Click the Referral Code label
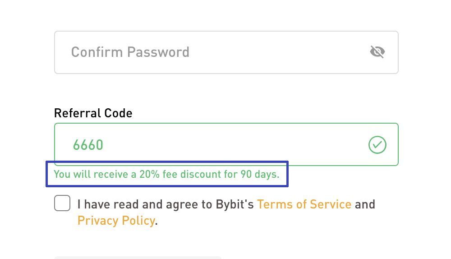 (93, 113)
